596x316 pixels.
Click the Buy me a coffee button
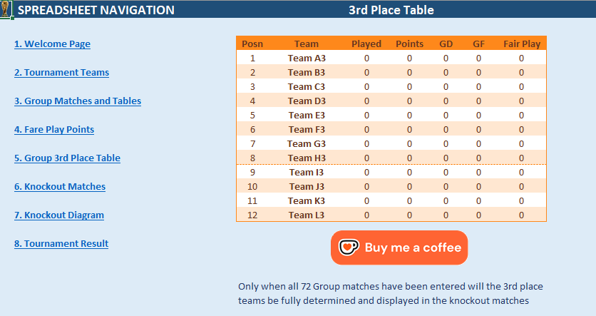[x=399, y=248]
